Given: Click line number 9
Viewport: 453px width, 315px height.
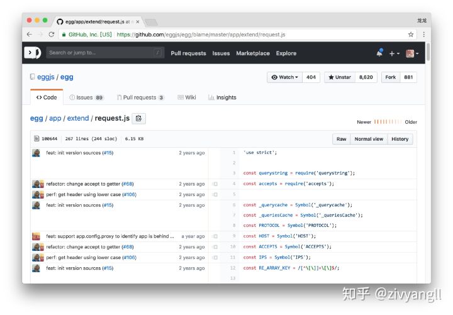Looking at the screenshot, I should point(234,236).
